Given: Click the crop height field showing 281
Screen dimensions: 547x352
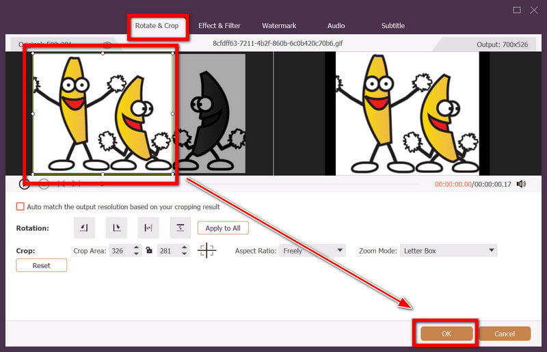Looking at the screenshot, I should 166,251.
